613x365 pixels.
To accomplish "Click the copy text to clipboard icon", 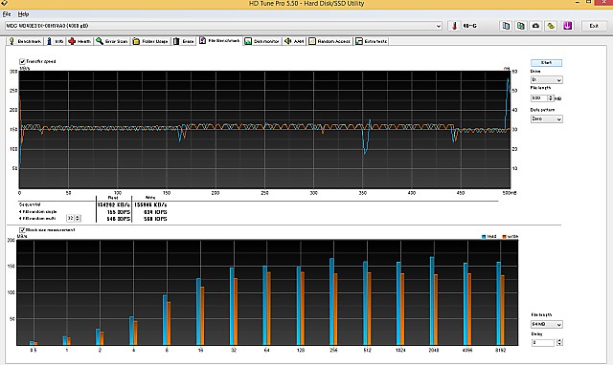I will (506, 26).
